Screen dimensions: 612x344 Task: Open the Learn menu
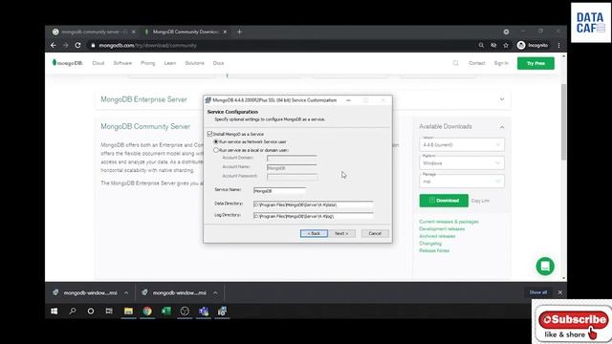point(170,63)
